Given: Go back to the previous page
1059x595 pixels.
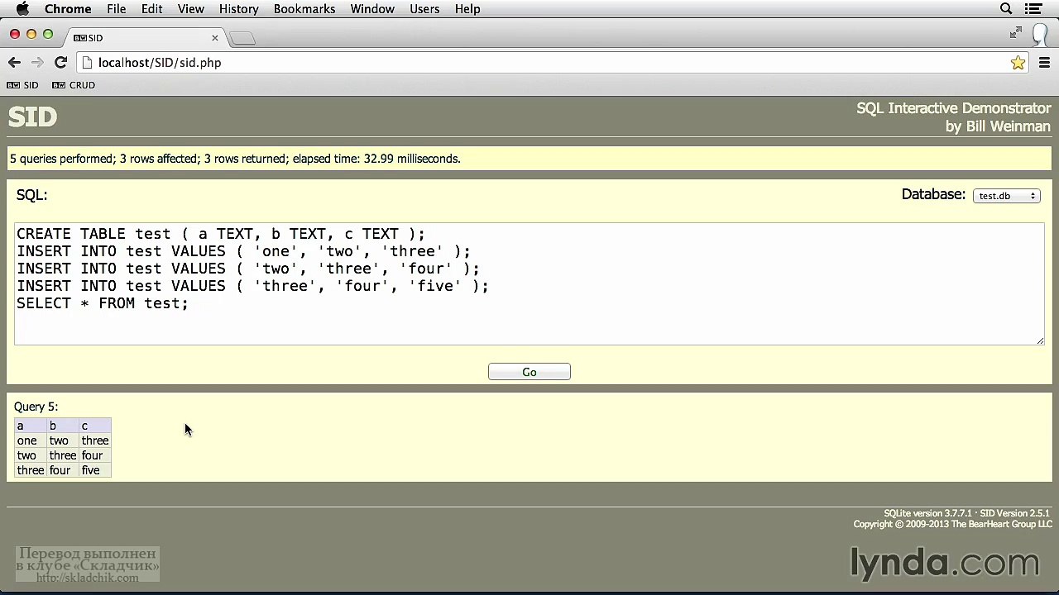Looking at the screenshot, I should coord(14,63).
